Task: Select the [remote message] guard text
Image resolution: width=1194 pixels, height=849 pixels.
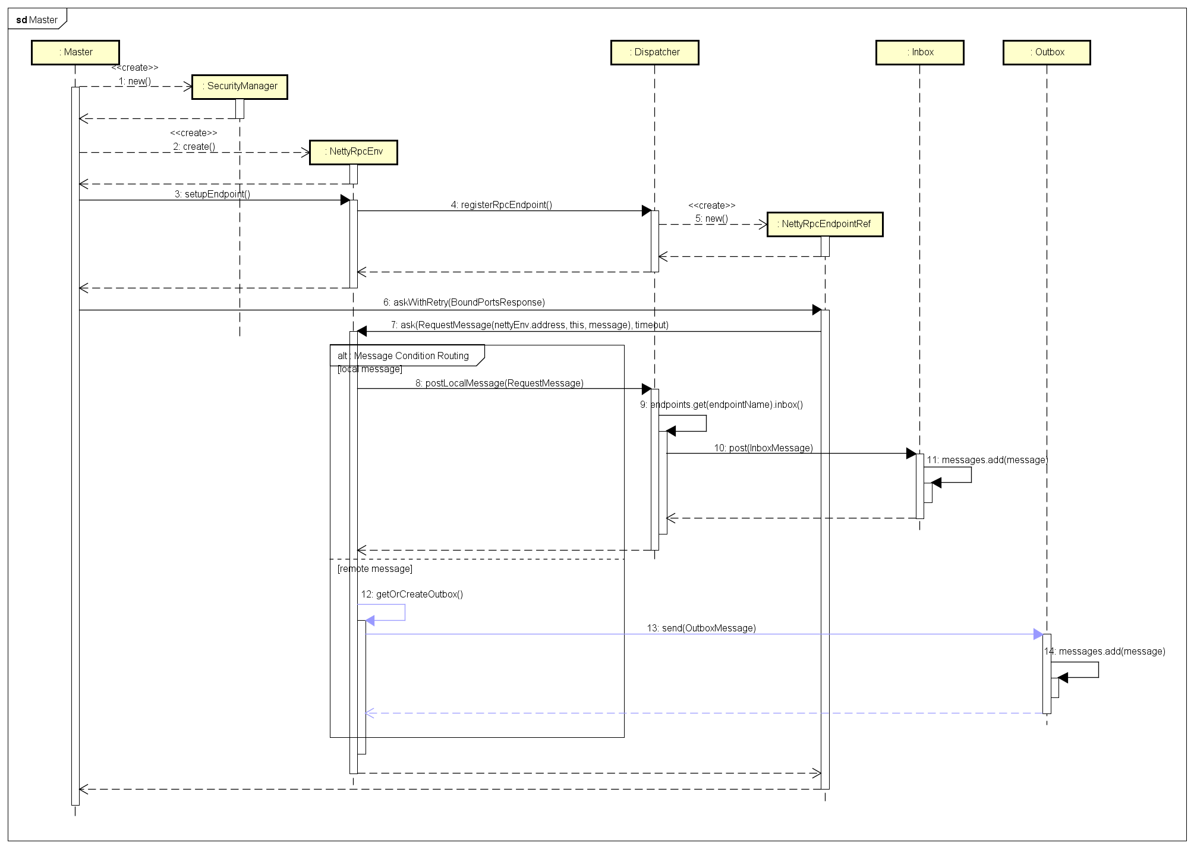Action: click(x=374, y=568)
